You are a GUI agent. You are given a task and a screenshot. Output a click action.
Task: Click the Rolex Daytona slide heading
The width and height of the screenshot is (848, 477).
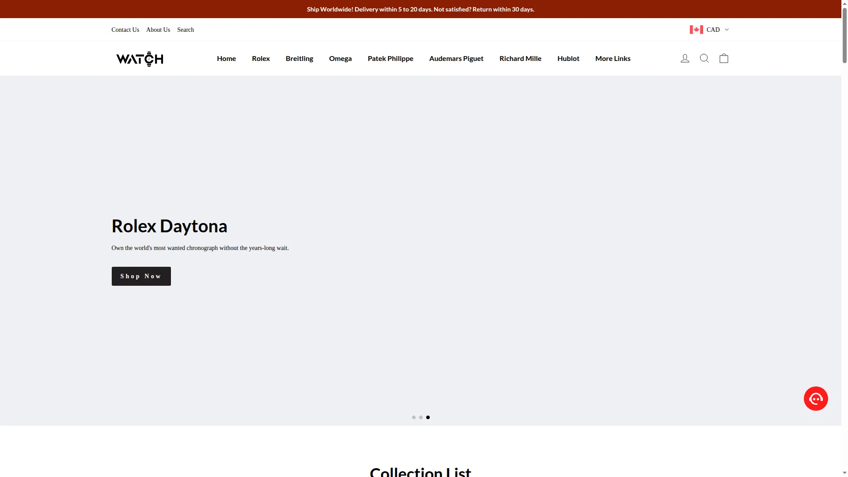tap(169, 226)
